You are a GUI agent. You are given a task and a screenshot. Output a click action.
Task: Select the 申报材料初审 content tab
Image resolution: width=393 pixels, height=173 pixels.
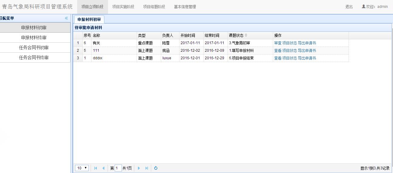[89, 19]
